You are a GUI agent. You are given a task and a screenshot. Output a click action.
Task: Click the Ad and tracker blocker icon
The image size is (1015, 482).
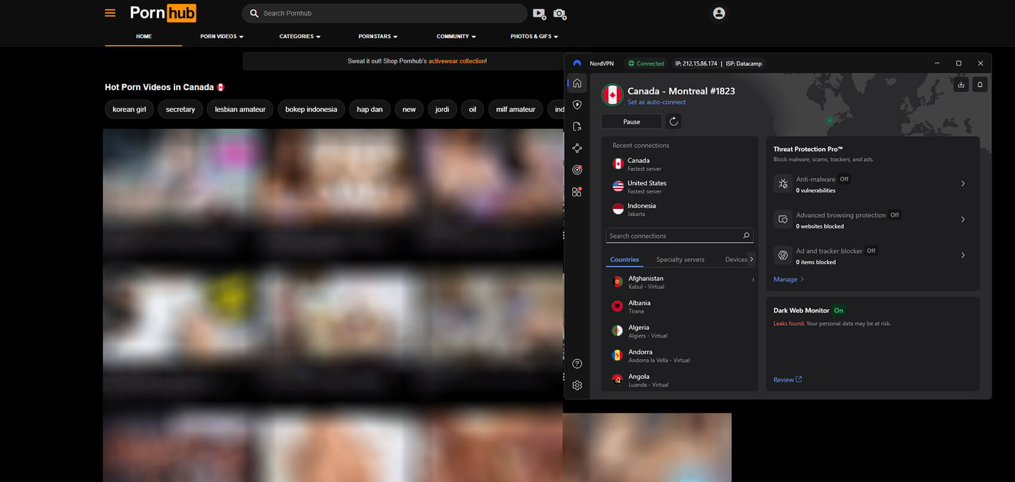tap(783, 255)
